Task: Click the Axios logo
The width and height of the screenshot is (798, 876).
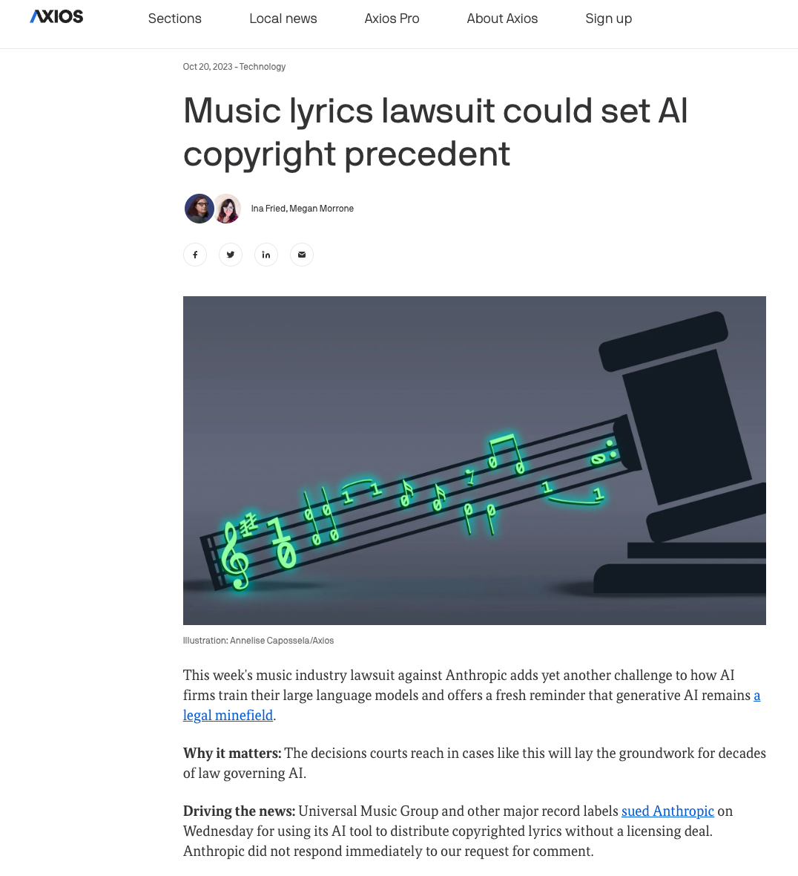Action: click(x=56, y=17)
